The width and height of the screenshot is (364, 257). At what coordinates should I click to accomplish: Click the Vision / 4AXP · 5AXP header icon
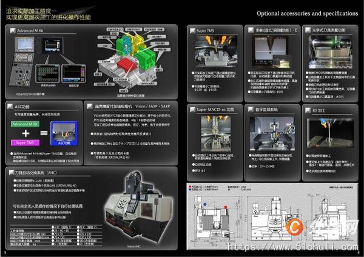(90, 106)
